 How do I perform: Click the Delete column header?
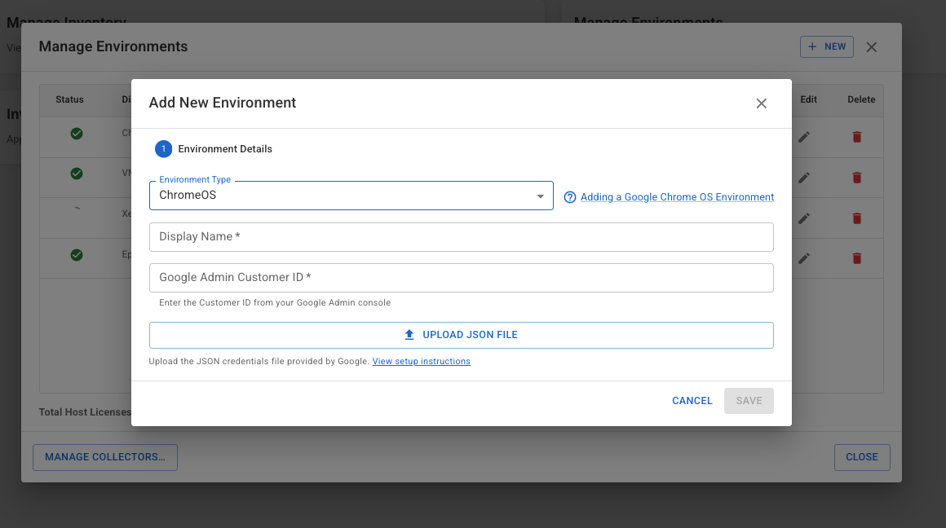(x=861, y=99)
